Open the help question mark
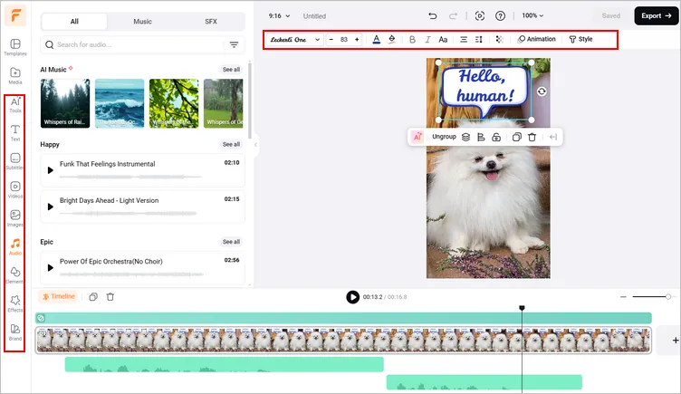Viewport: 681px width, 394px height. [500, 16]
